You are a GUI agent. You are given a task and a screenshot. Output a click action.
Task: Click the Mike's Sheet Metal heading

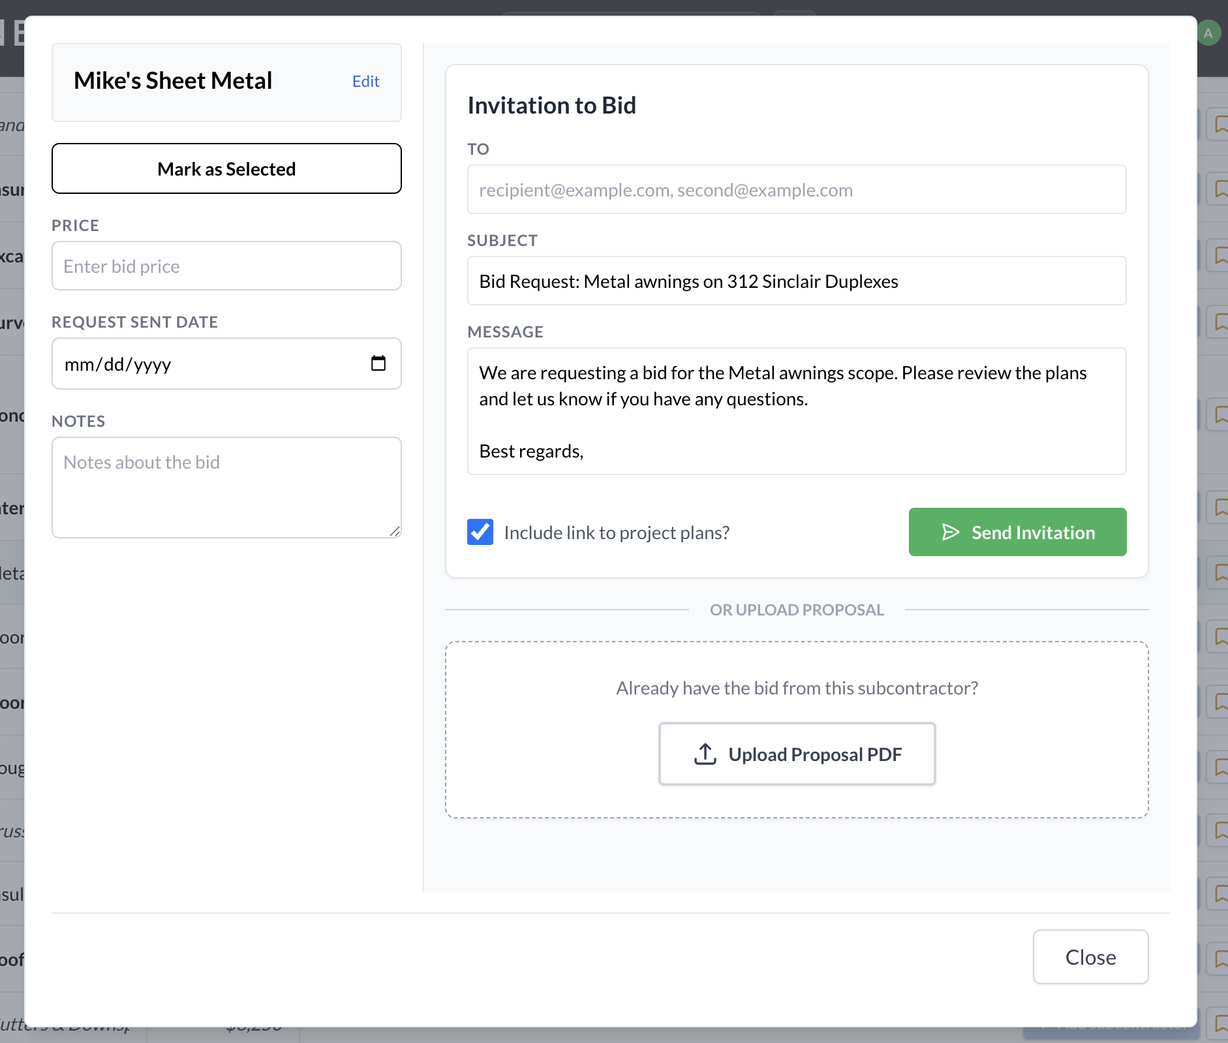coord(173,81)
